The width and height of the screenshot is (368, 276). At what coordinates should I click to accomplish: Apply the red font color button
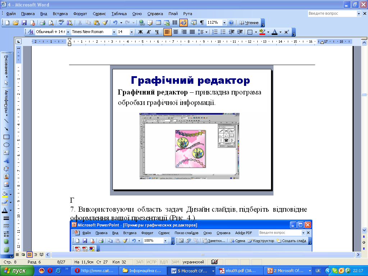coord(274,32)
